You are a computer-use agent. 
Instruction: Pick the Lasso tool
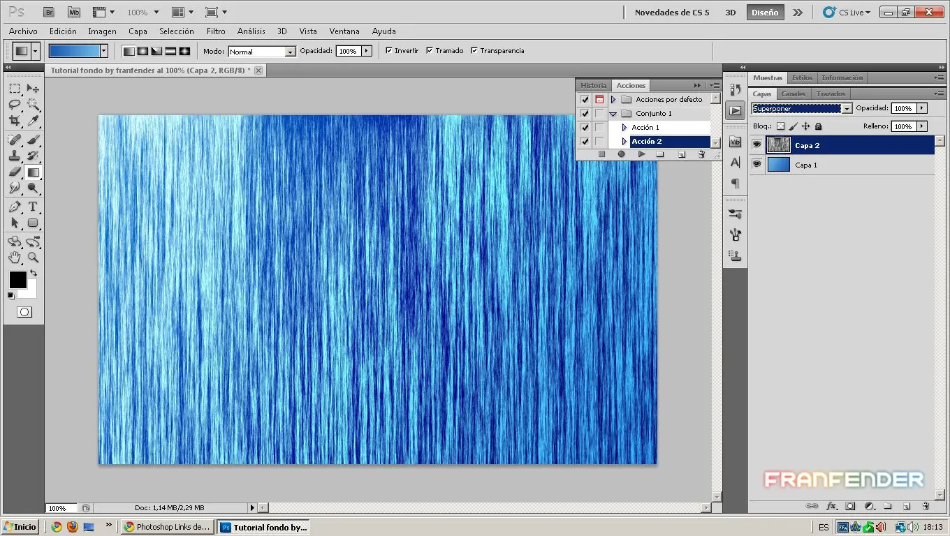point(15,105)
